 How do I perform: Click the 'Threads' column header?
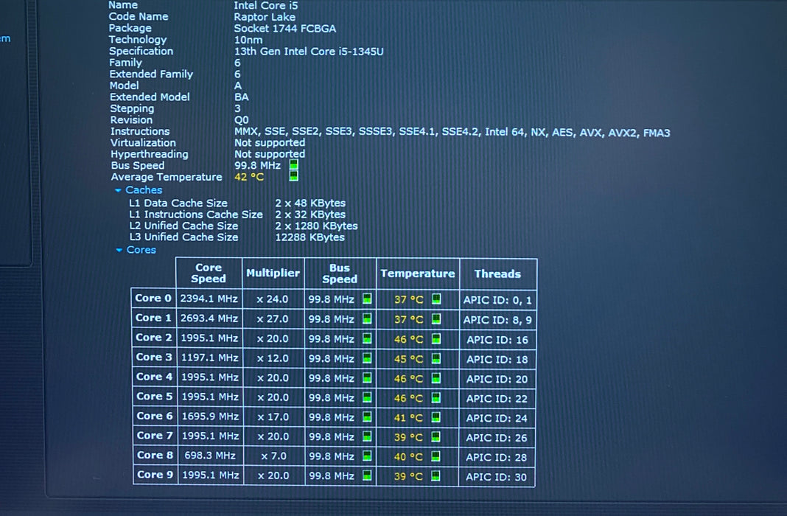[498, 274]
